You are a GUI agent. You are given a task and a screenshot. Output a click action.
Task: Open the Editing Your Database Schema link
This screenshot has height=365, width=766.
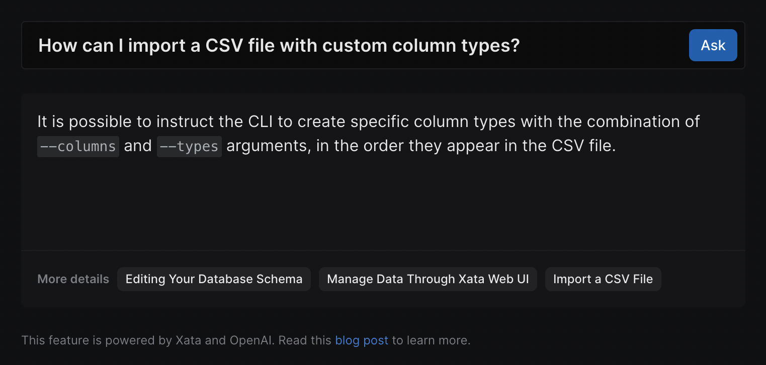pos(214,279)
